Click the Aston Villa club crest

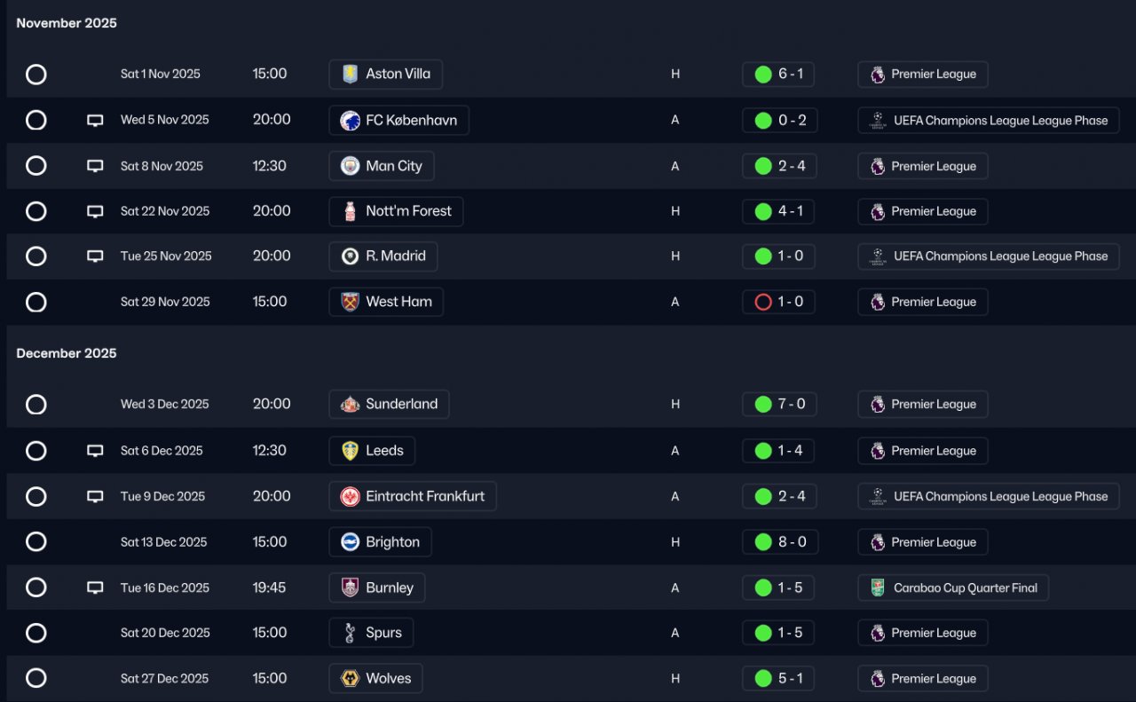(351, 74)
